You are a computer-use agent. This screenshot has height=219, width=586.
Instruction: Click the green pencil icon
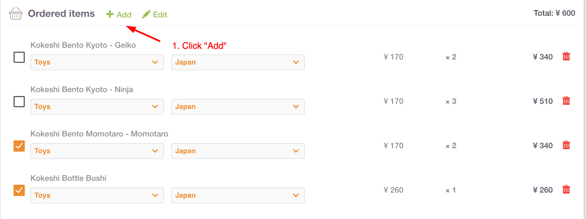click(x=146, y=14)
